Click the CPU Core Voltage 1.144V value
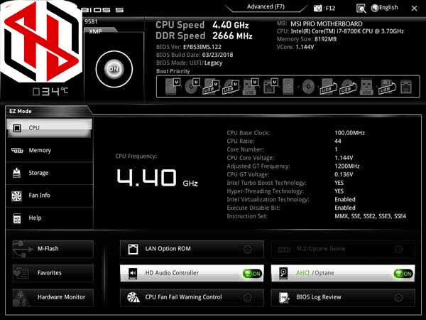426x320 pixels. point(344,158)
